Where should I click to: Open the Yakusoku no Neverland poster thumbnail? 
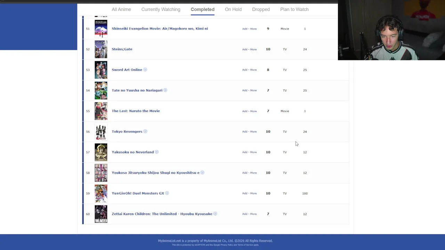(101, 152)
